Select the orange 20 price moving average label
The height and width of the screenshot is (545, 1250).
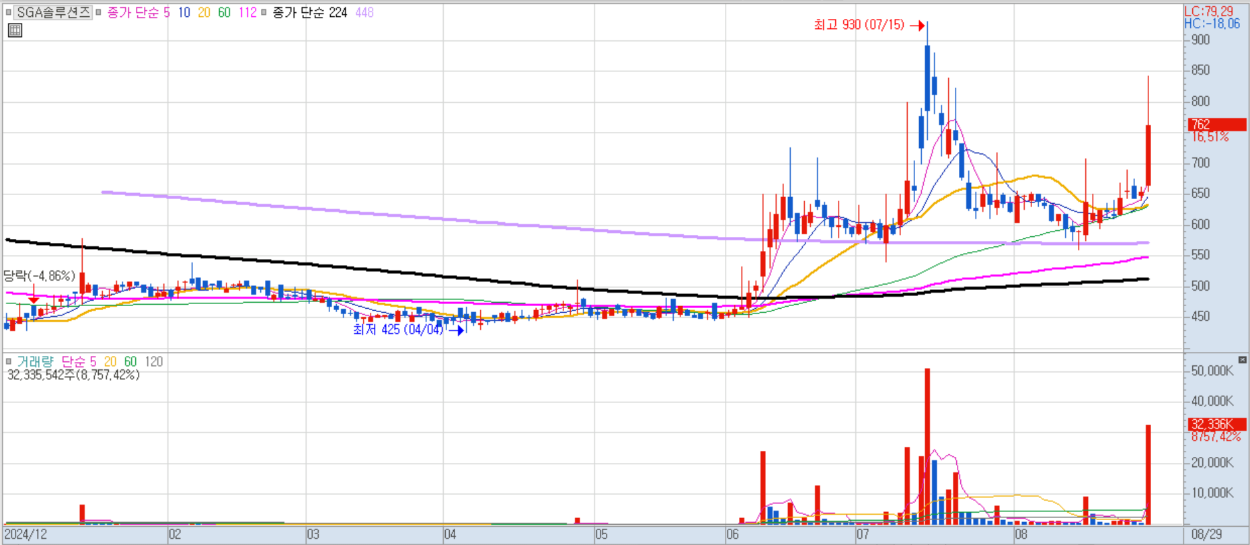point(204,12)
